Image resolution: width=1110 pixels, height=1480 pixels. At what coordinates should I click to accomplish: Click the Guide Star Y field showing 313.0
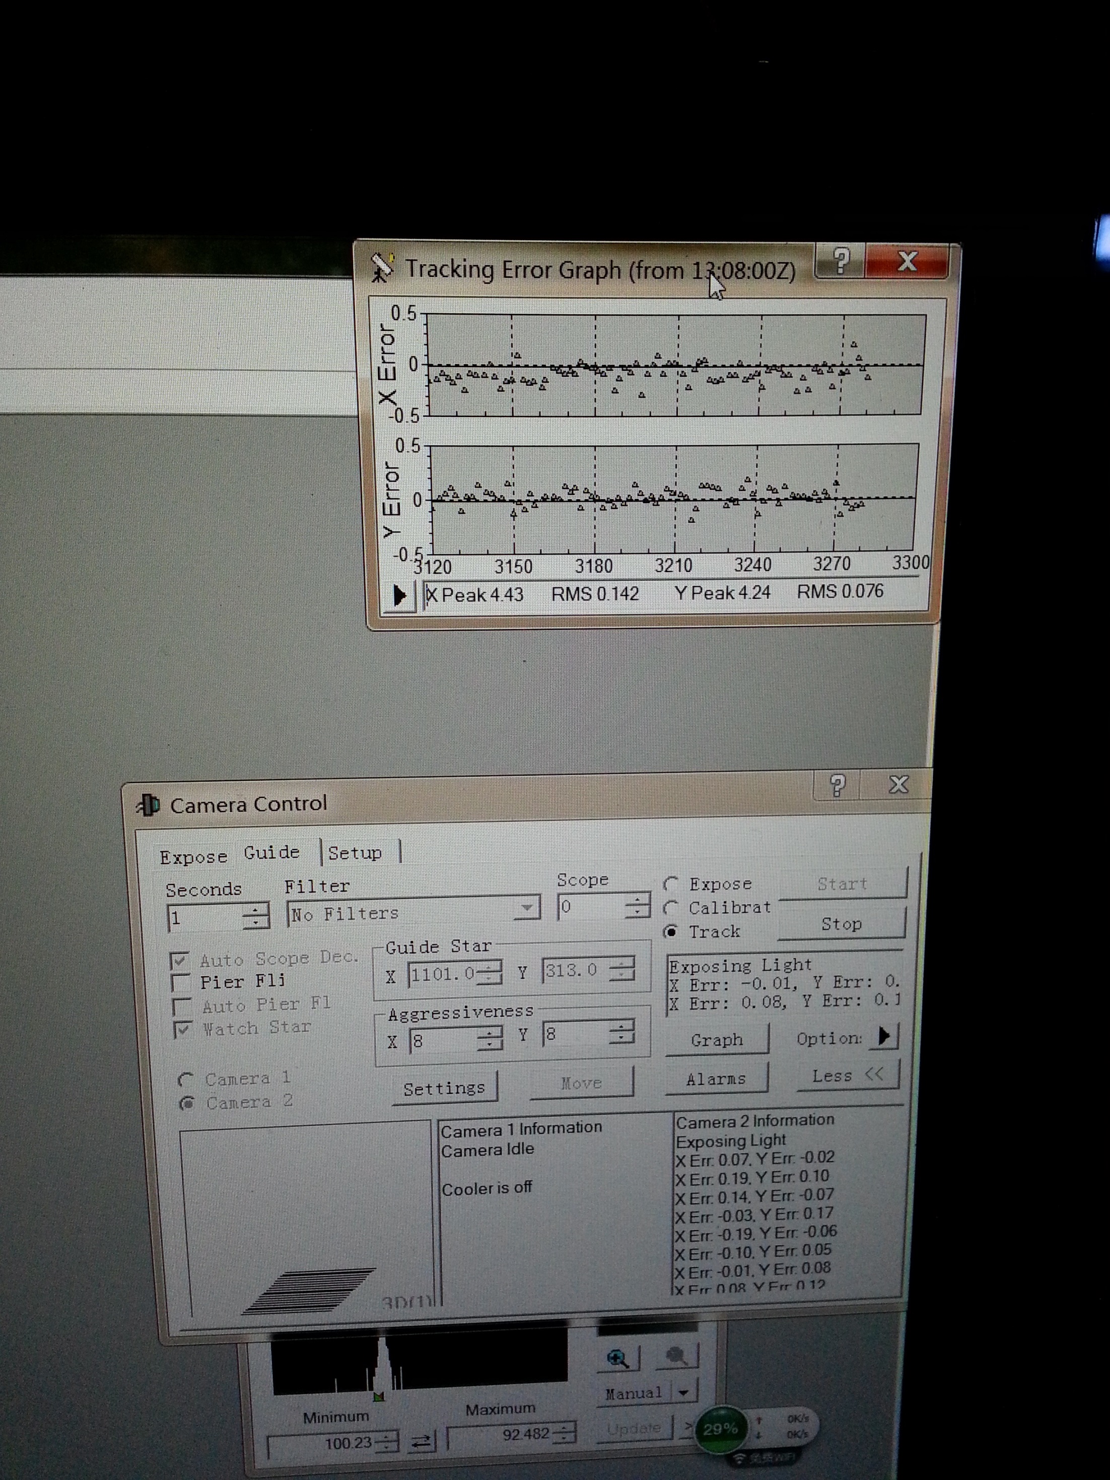point(576,970)
